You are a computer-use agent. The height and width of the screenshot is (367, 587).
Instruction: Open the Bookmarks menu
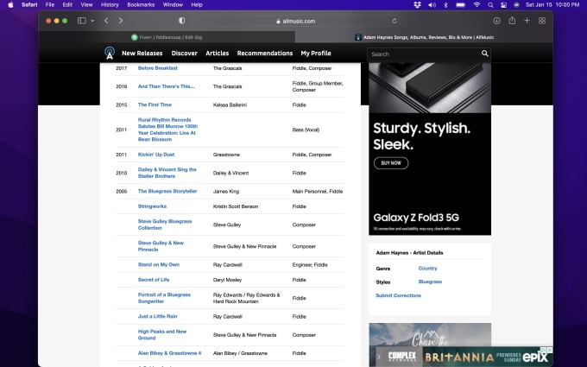pyautogui.click(x=141, y=5)
